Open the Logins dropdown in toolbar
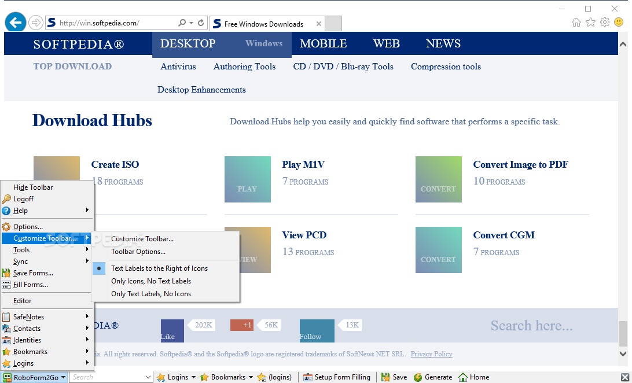 [193, 378]
